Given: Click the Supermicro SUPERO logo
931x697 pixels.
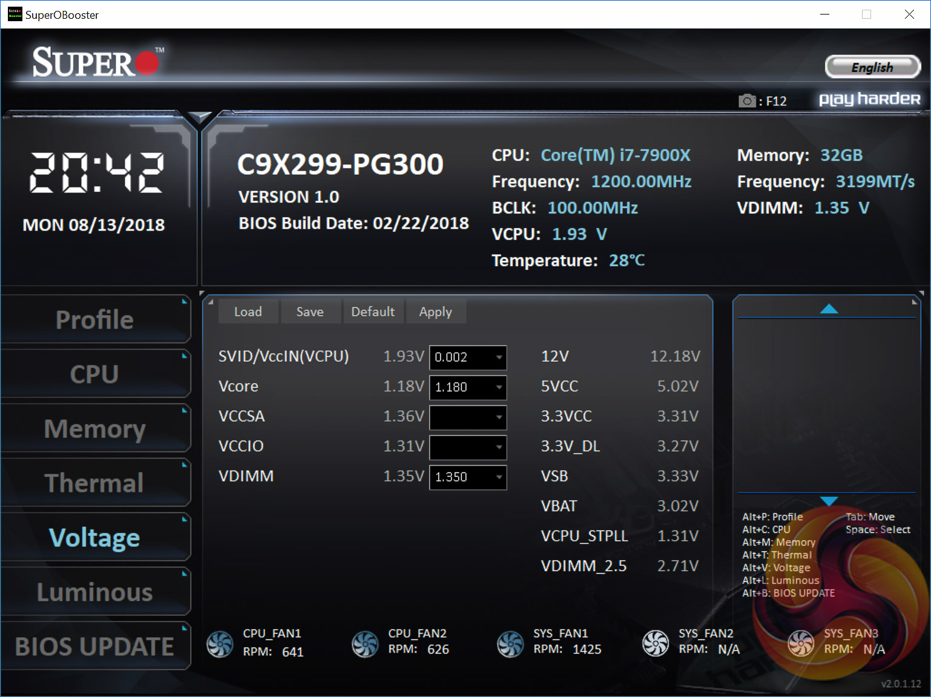Looking at the screenshot, I should pos(97,62).
